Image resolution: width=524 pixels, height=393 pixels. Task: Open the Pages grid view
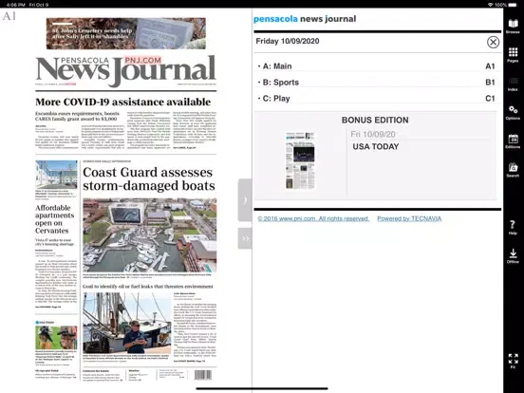(513, 55)
